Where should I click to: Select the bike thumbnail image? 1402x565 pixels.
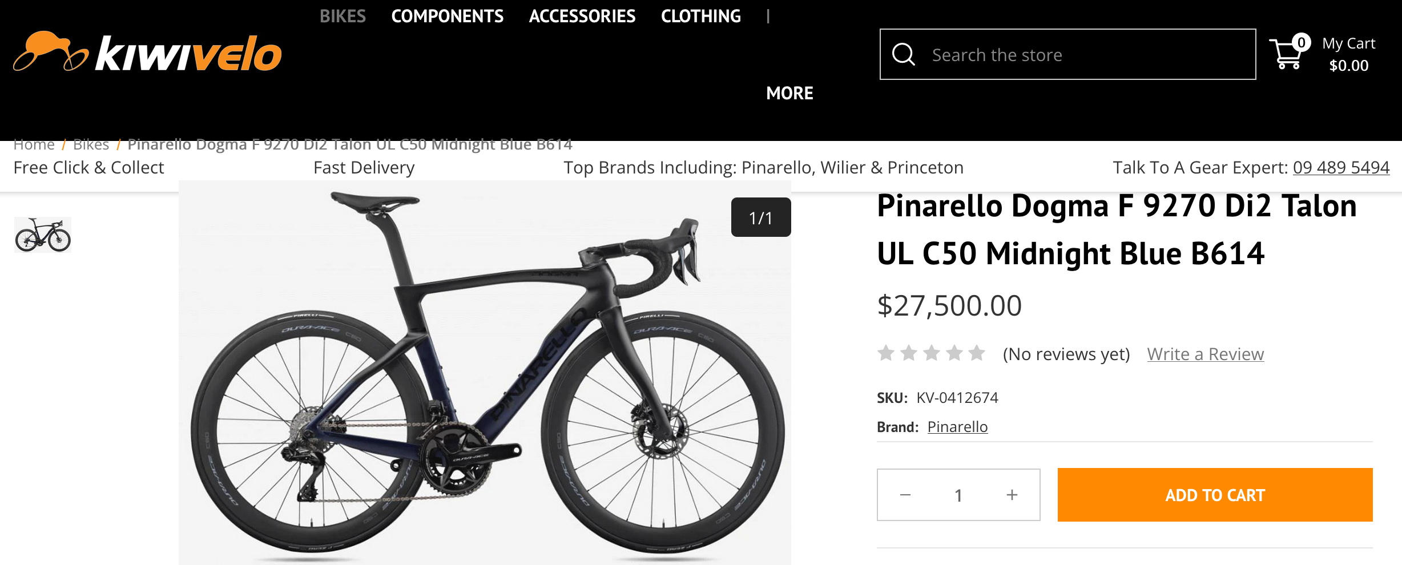pos(43,235)
